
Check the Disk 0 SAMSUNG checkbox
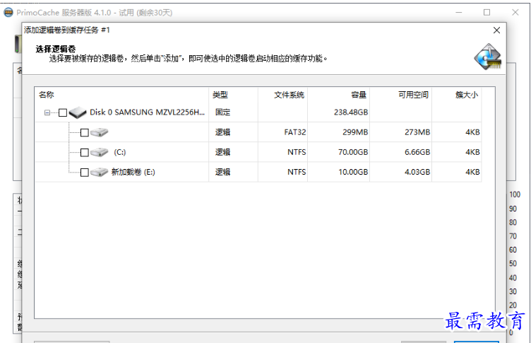(63, 112)
